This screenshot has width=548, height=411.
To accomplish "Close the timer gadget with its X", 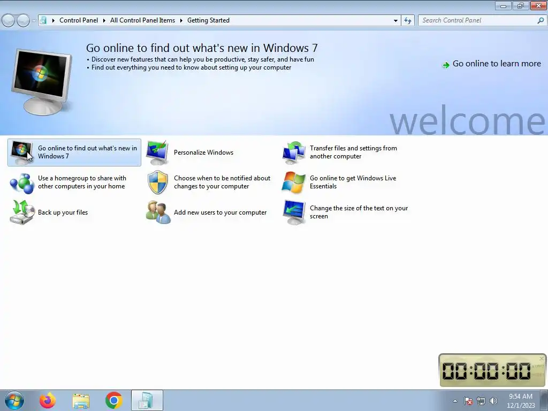I will click(x=542, y=358).
